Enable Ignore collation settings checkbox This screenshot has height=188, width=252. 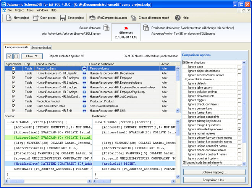(x=239, y=92)
